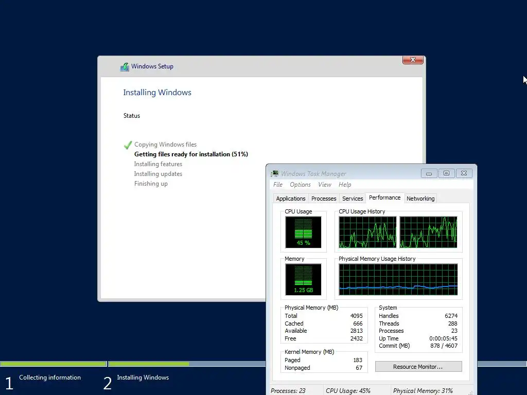Switch to the Services tab
The height and width of the screenshot is (395, 527).
353,199
